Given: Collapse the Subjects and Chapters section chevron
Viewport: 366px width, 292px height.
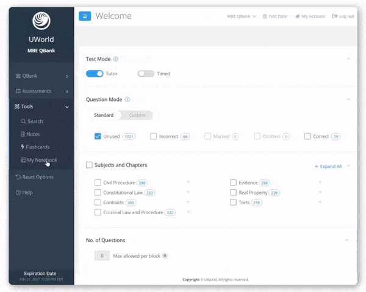Looking at the screenshot, I should (348, 166).
